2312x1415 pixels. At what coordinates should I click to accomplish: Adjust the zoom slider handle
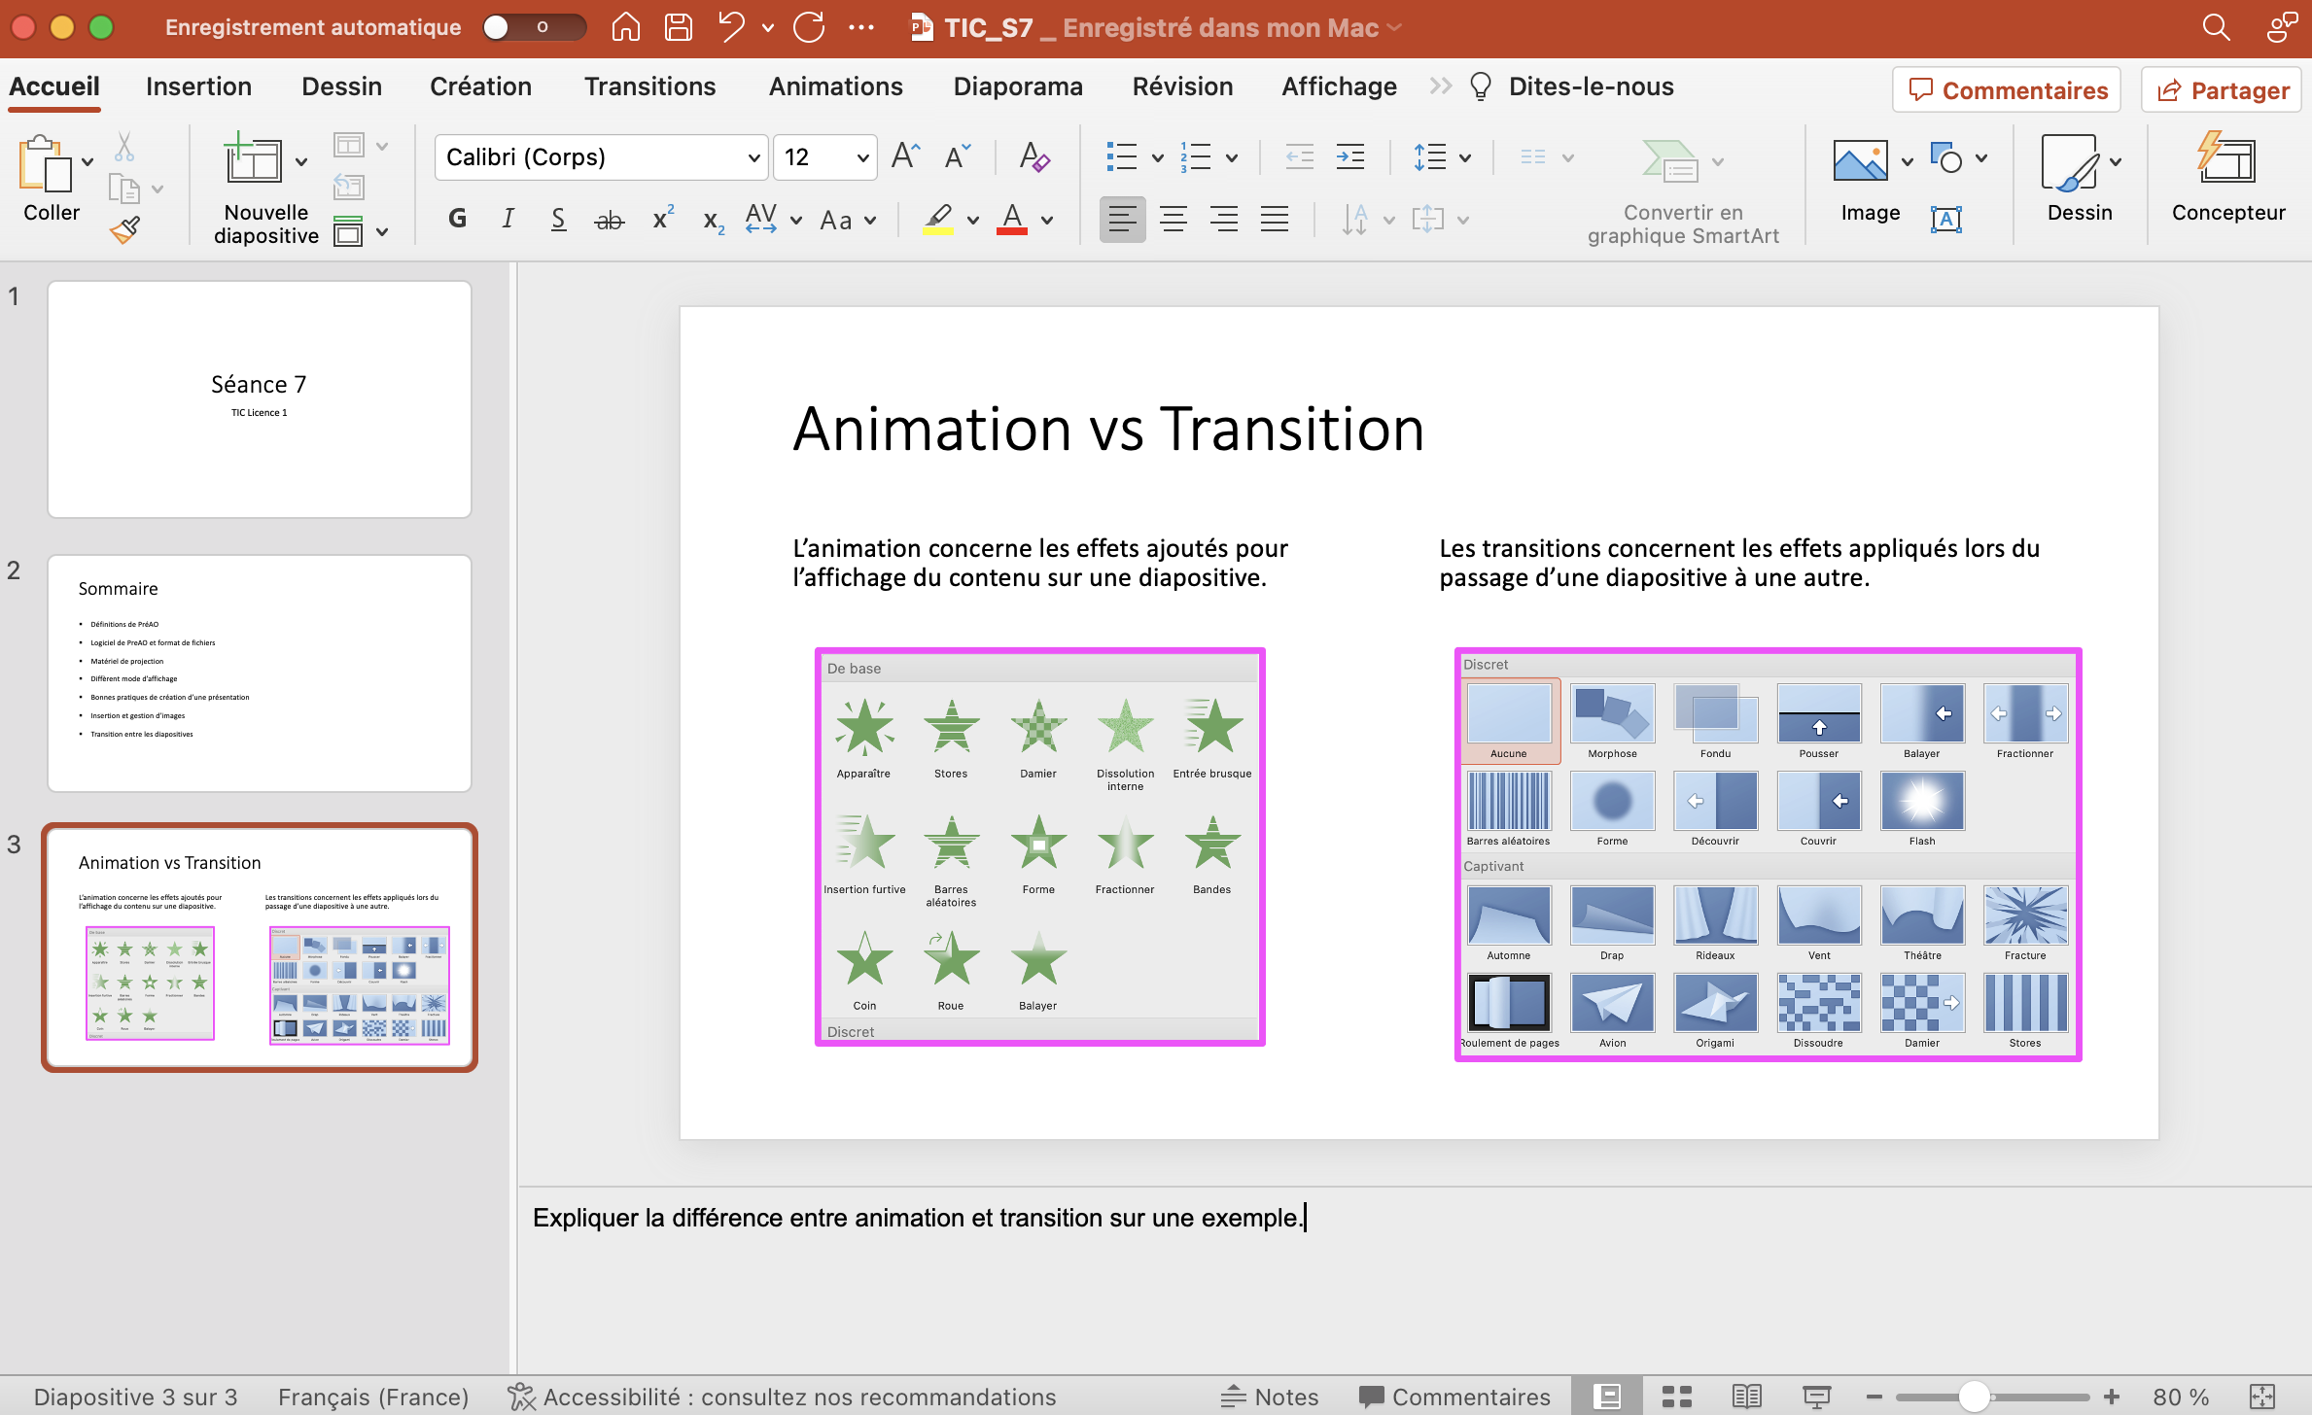click(1975, 1397)
